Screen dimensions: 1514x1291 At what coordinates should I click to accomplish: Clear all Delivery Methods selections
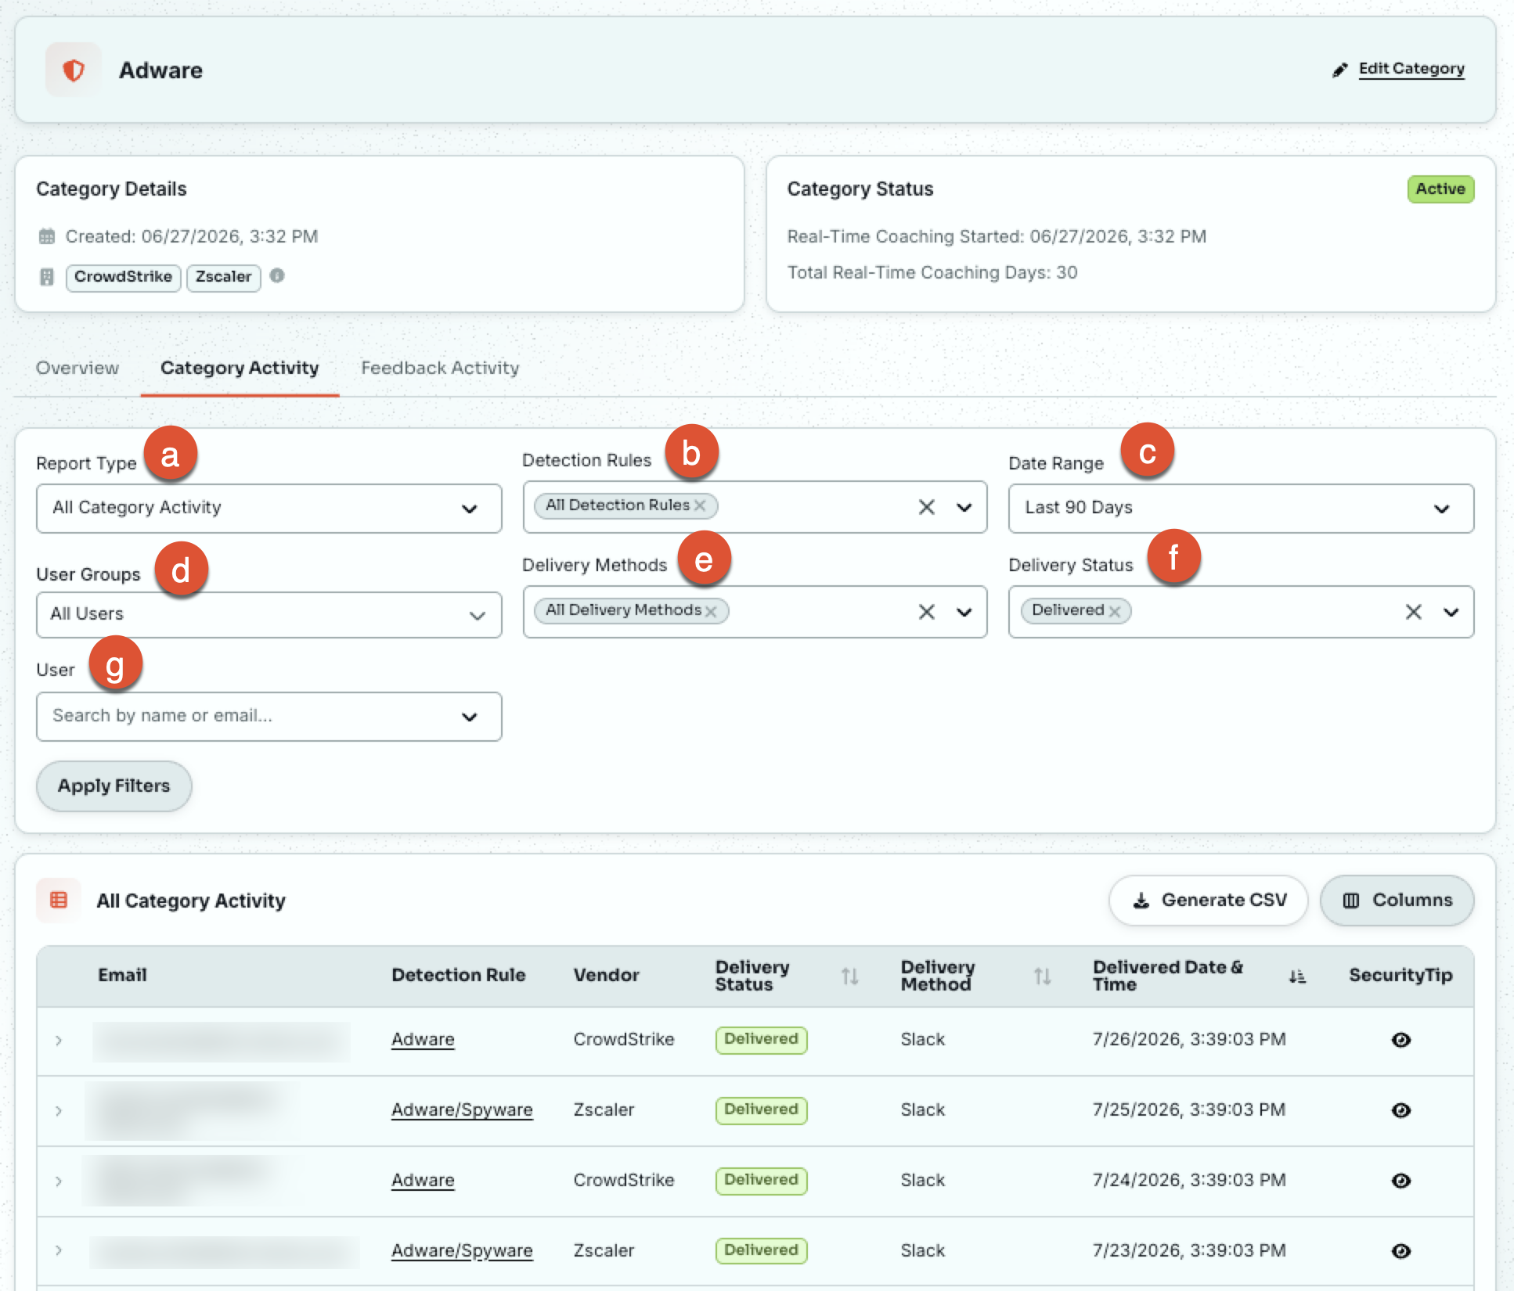927,612
